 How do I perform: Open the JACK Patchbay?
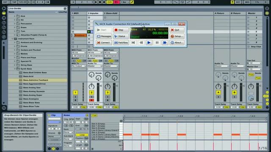121,43
